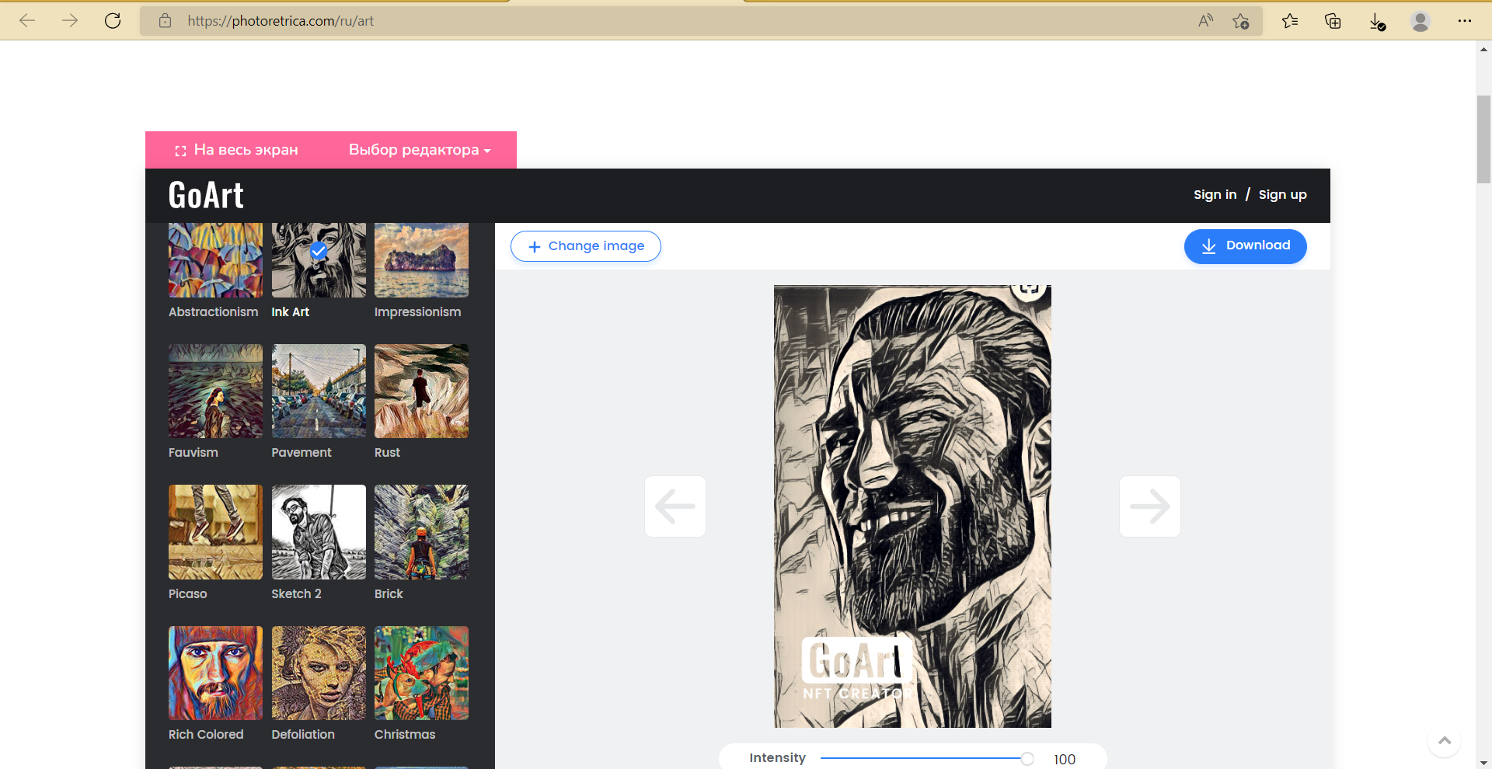This screenshot has height=769, width=1492.
Task: Reload the current page
Action: point(113,21)
